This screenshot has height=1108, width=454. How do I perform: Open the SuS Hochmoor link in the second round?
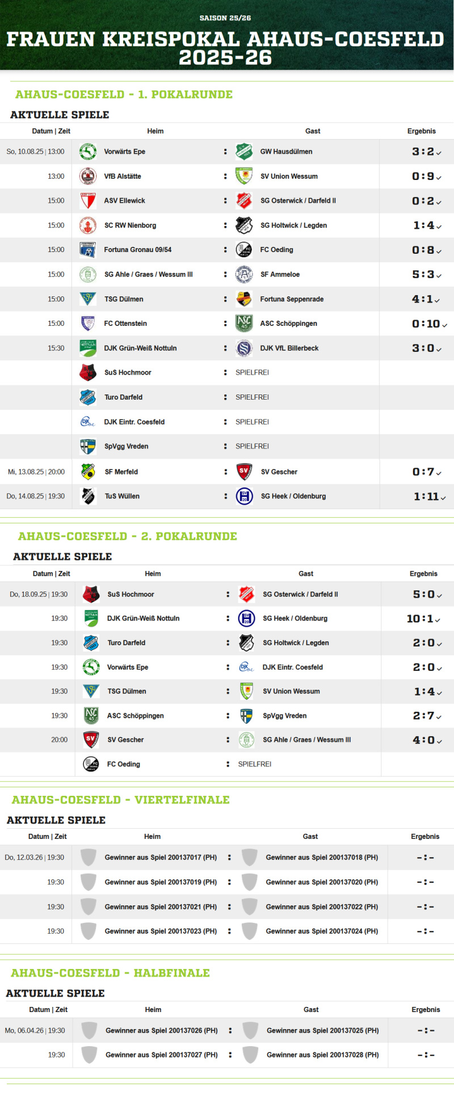point(131,594)
